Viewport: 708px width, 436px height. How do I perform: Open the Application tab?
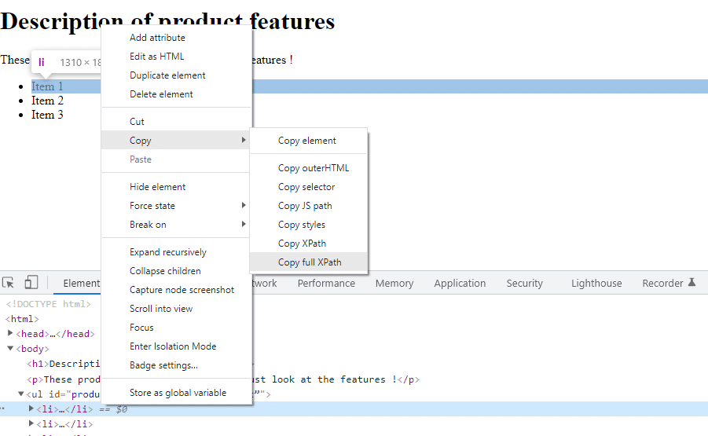pos(460,284)
